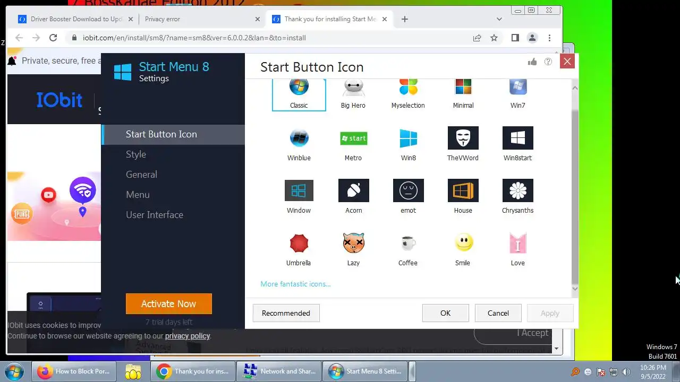Viewport: 680px width, 382px height.
Task: Pick the green Metro start icon
Action: 353,144
